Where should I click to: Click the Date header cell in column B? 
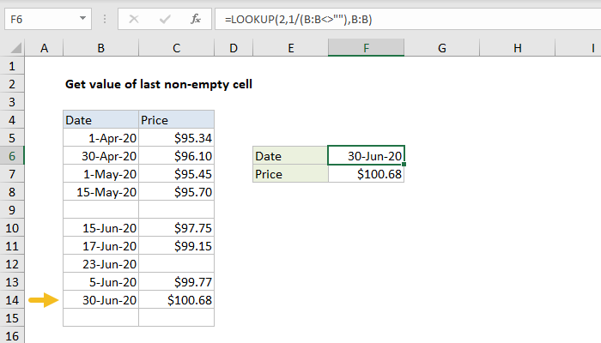(100, 120)
